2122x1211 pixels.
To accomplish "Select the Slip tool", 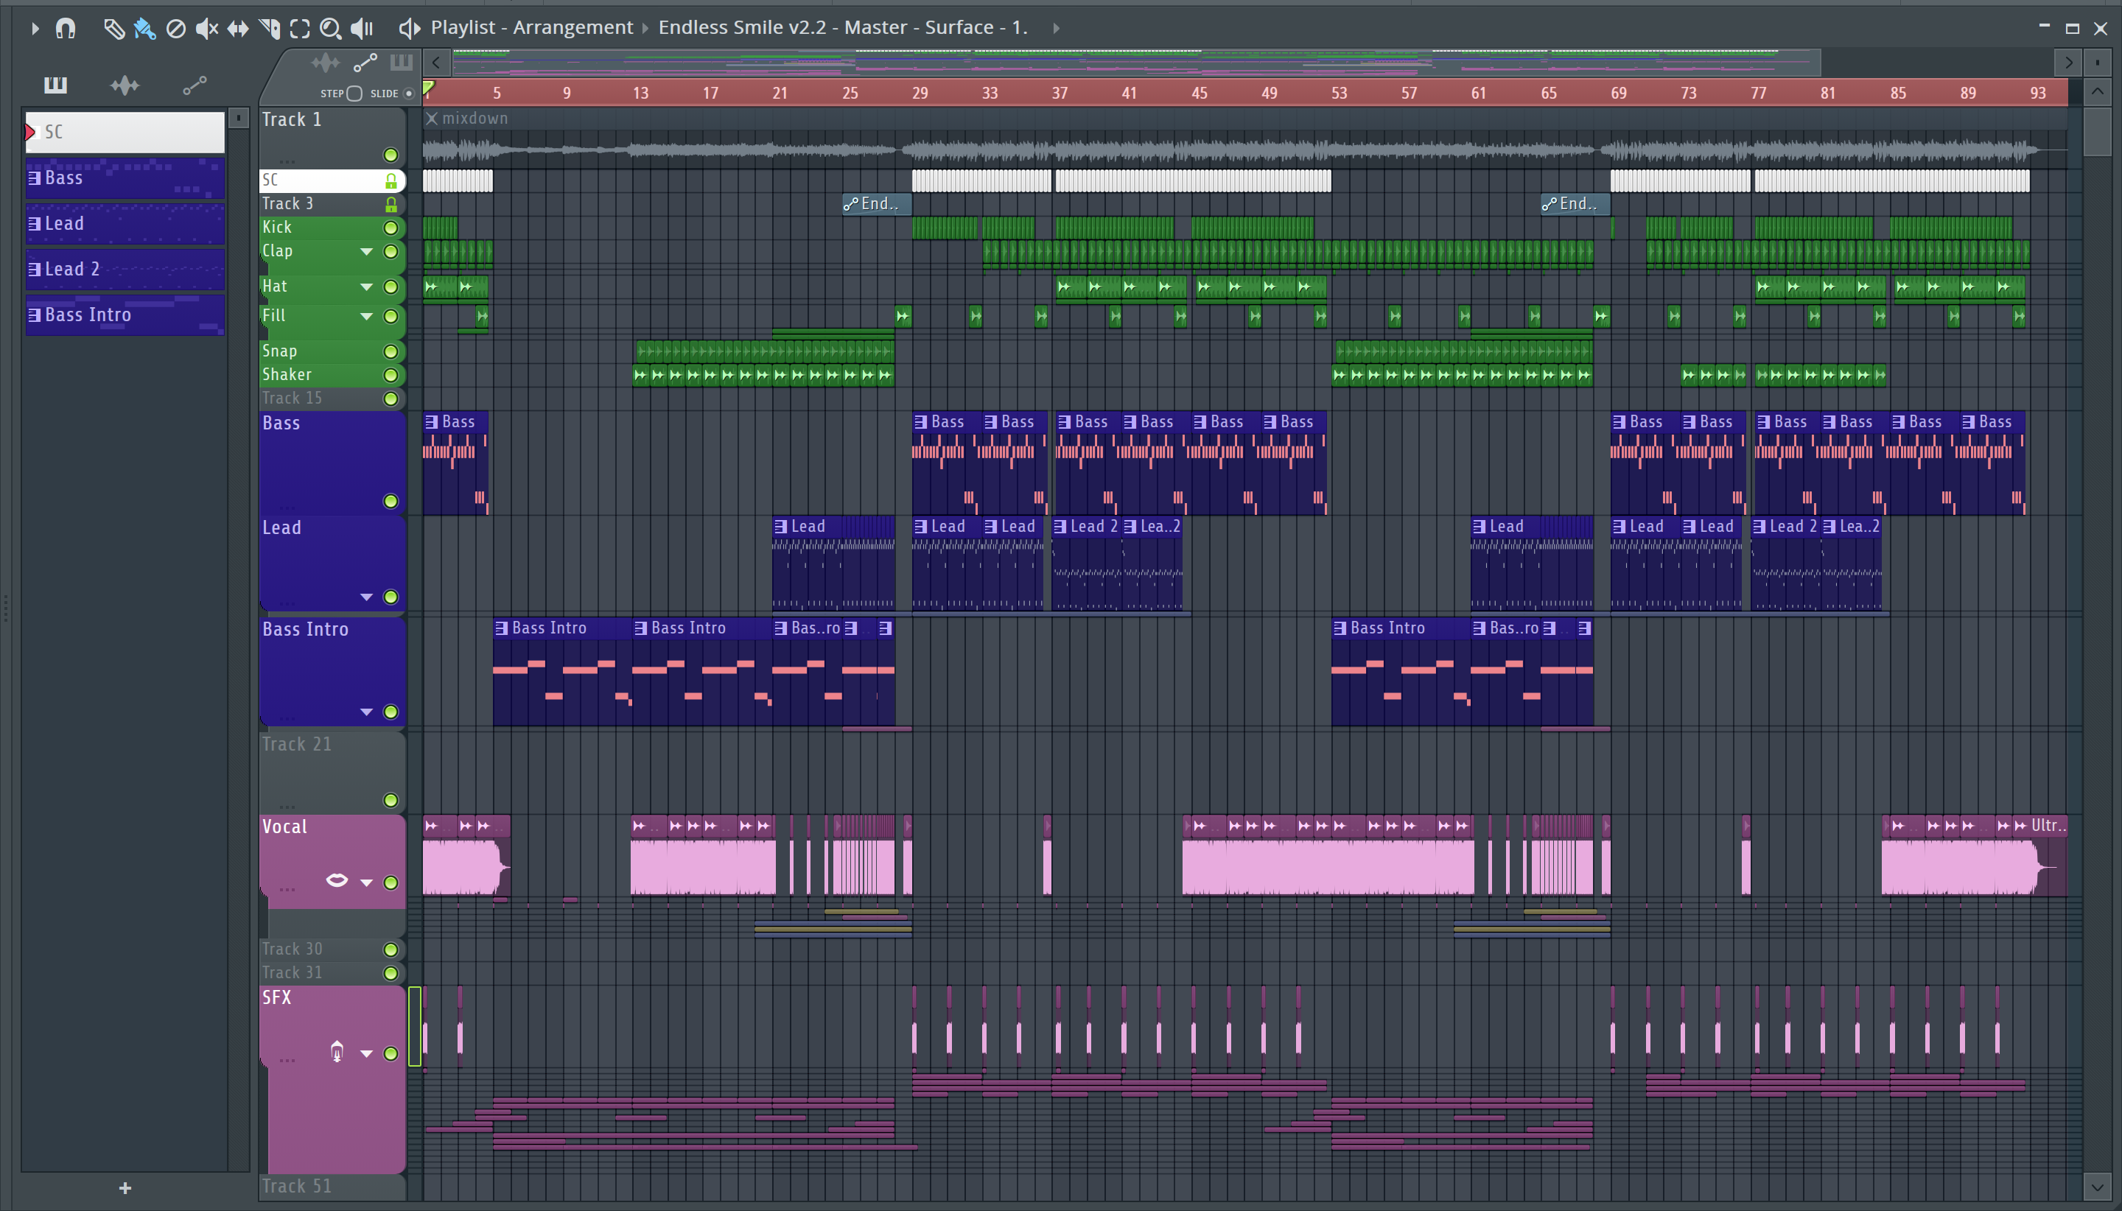I will [x=238, y=29].
